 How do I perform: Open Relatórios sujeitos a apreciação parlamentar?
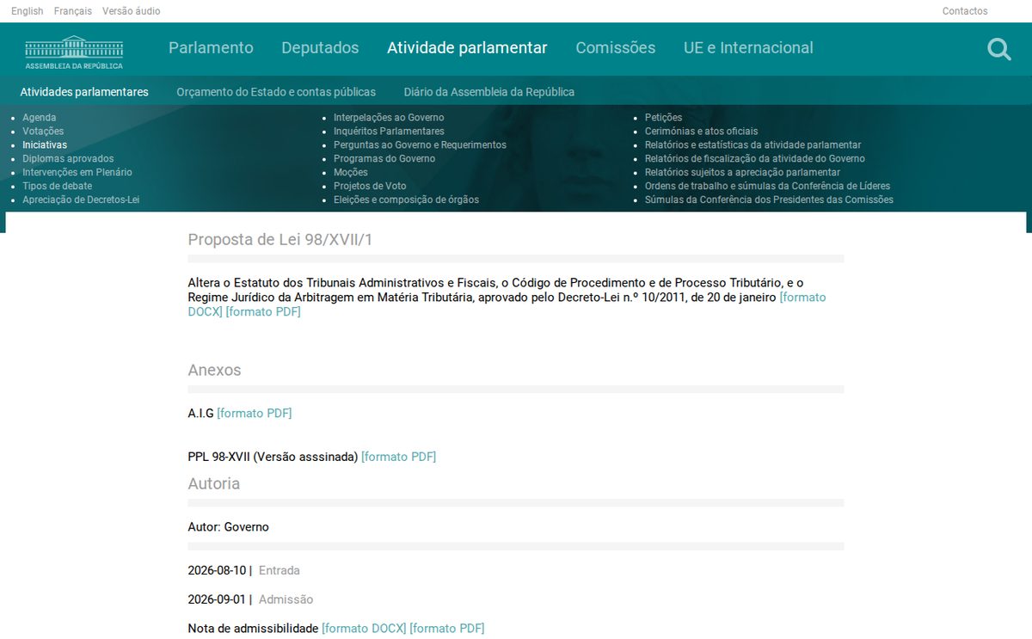(x=742, y=173)
